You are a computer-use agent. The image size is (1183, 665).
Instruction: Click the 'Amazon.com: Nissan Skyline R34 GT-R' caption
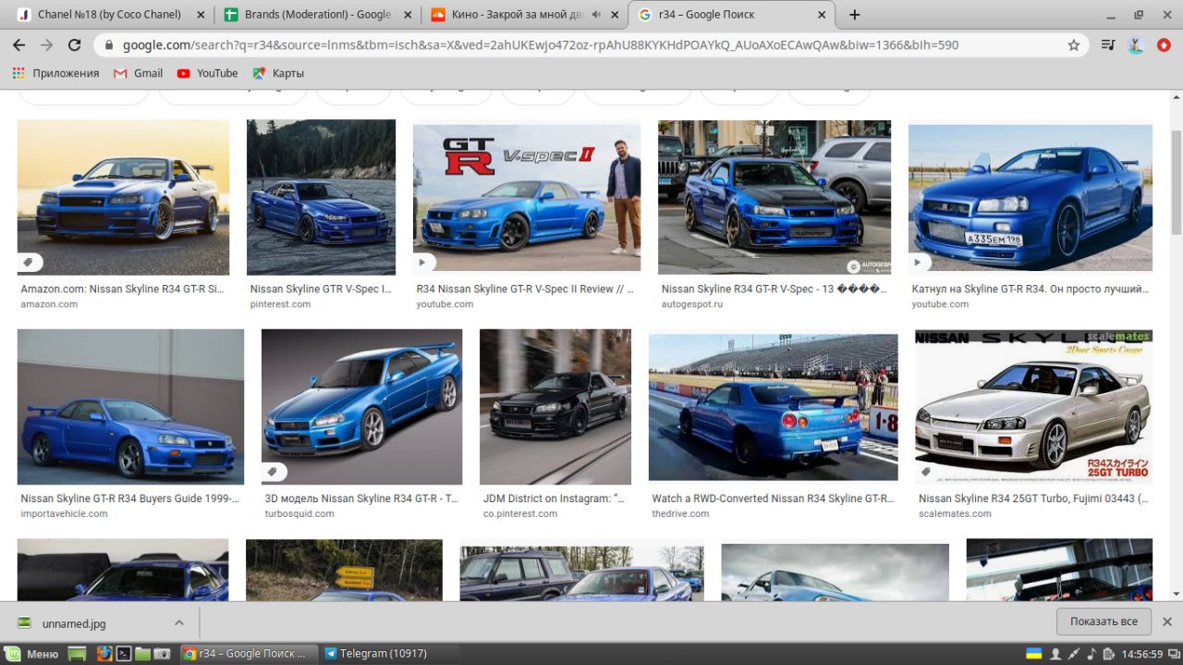click(x=122, y=289)
